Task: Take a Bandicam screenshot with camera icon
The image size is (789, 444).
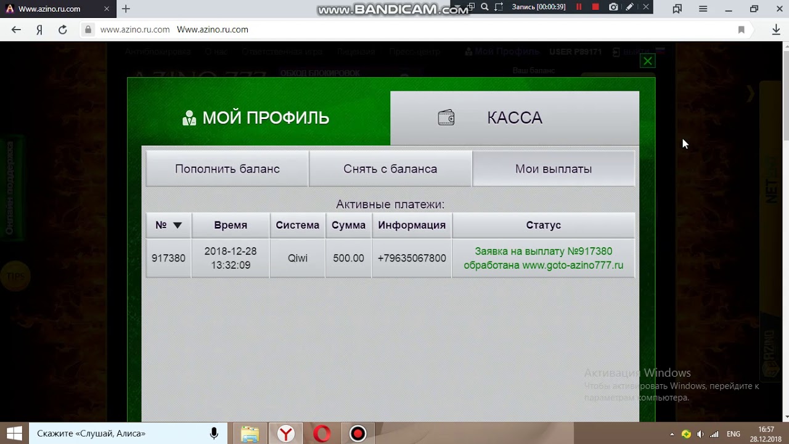Action: tap(613, 7)
